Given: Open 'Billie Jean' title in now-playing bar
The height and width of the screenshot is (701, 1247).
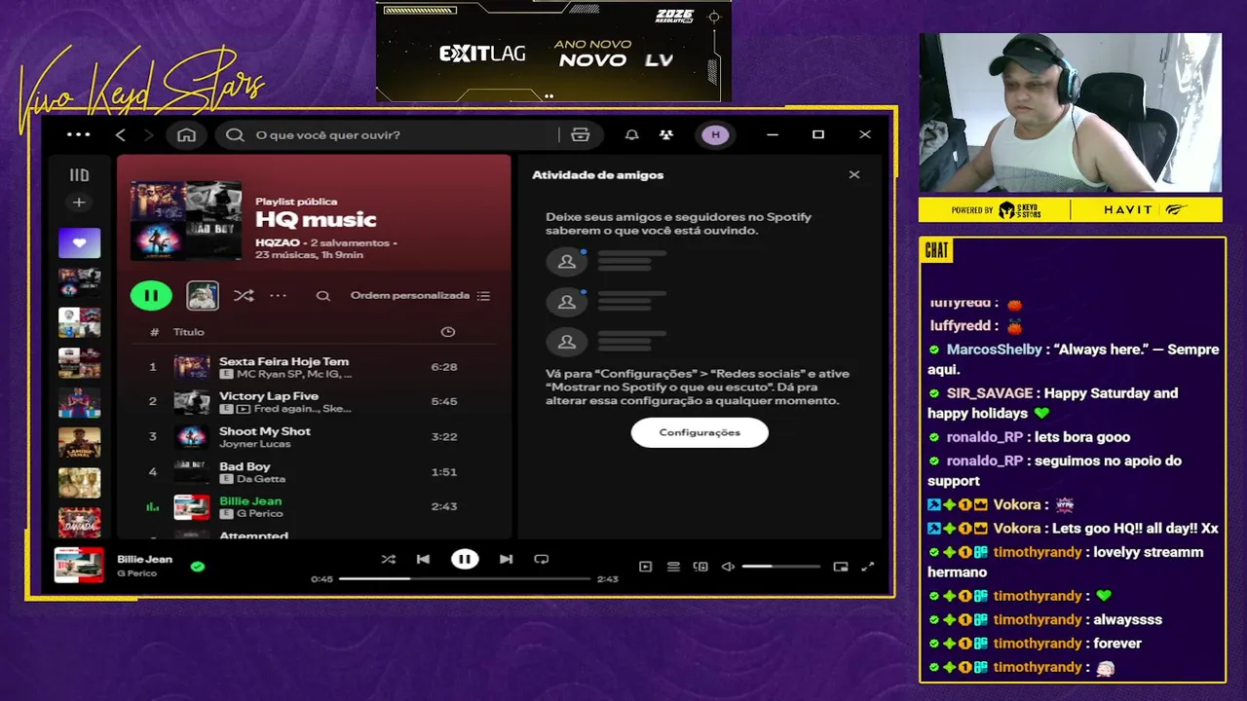Looking at the screenshot, I should [x=144, y=559].
